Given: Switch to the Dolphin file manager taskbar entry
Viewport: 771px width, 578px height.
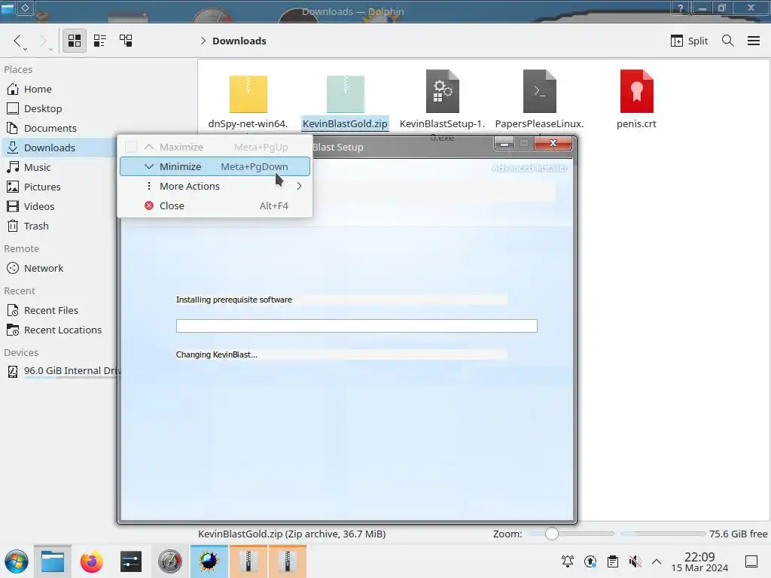Looking at the screenshot, I should pos(53,561).
